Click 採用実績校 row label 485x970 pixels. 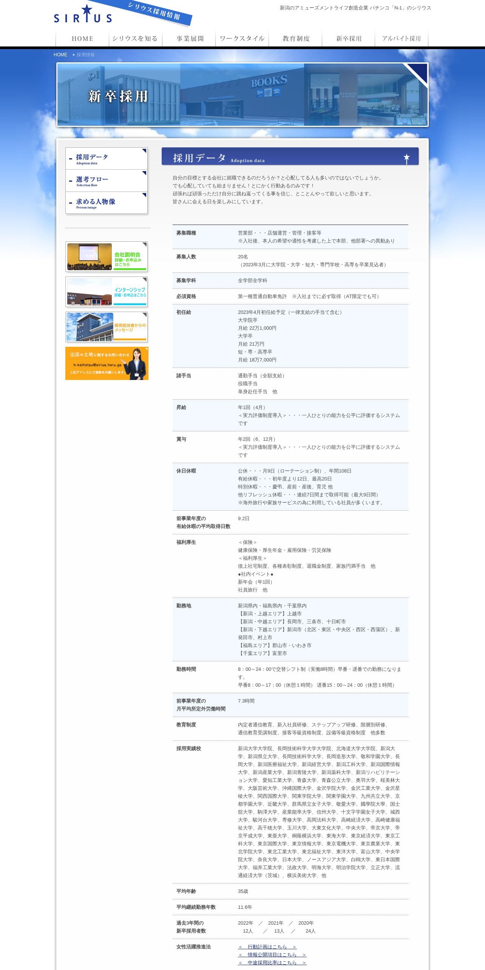tap(188, 749)
